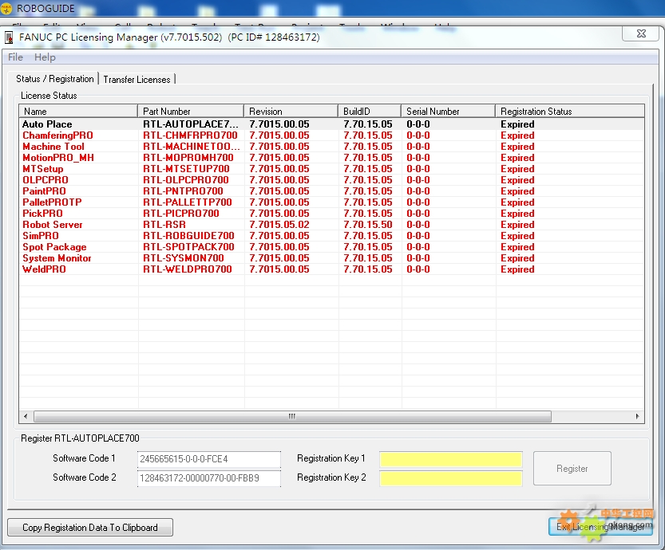Select the Spot Package license row
This screenshot has width=665, height=550.
coord(331,247)
